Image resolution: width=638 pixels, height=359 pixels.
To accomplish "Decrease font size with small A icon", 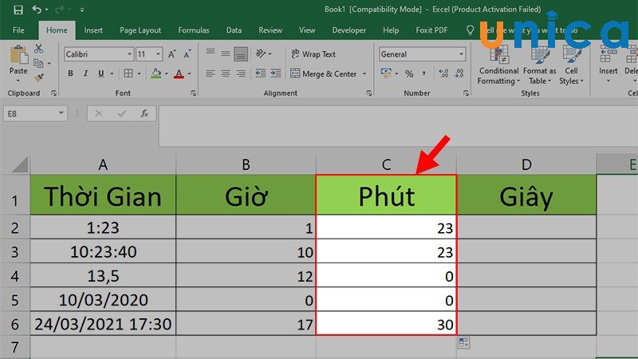I will coord(187,54).
